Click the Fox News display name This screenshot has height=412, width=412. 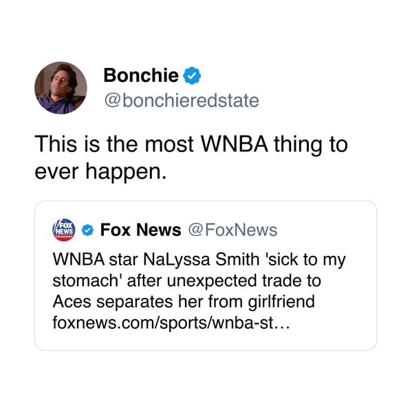[x=140, y=230]
